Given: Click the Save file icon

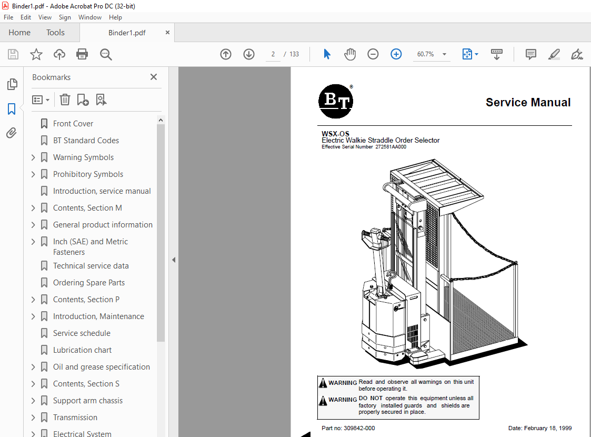Looking at the screenshot, I should 13,54.
